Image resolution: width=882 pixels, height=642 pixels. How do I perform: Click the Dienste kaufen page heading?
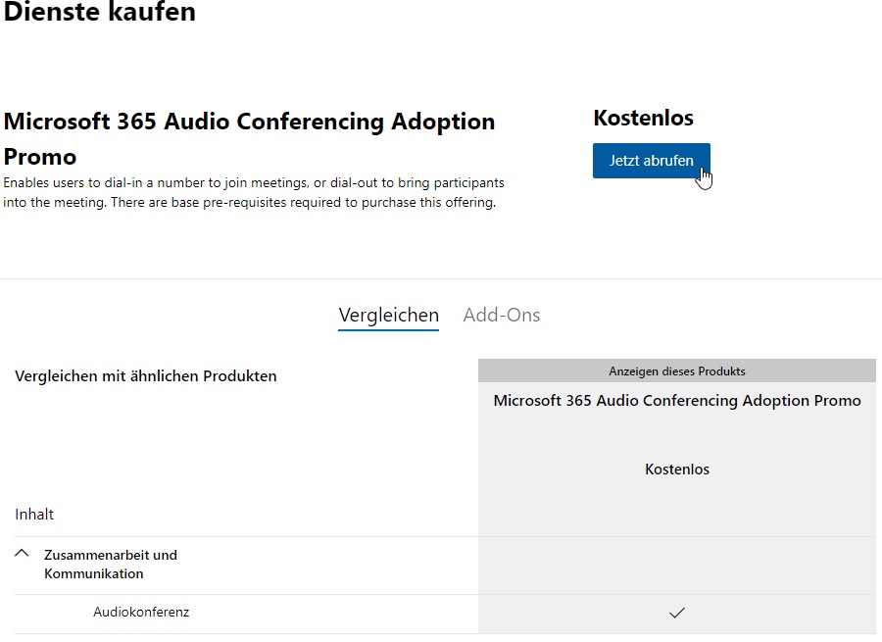tap(99, 11)
